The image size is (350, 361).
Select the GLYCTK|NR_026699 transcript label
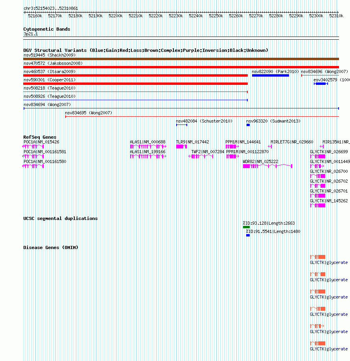329,152
